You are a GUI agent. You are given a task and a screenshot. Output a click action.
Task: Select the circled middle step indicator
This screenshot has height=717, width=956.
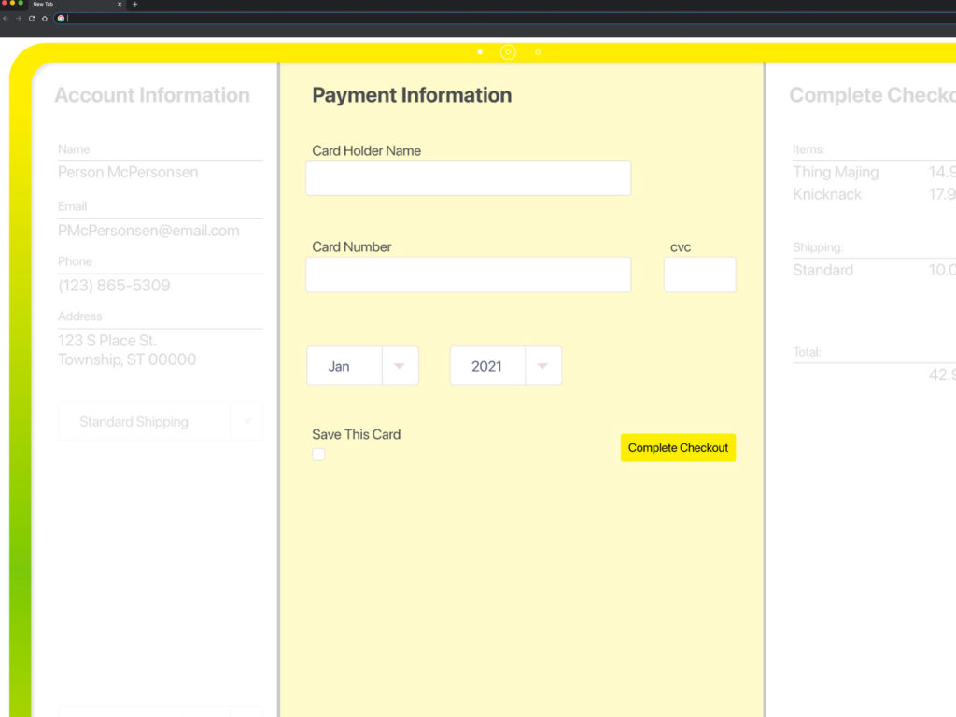tap(508, 52)
